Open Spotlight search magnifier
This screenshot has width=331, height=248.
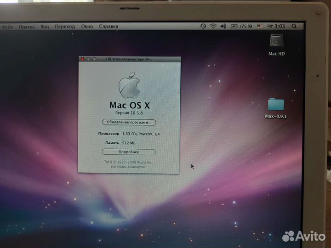pos(294,26)
